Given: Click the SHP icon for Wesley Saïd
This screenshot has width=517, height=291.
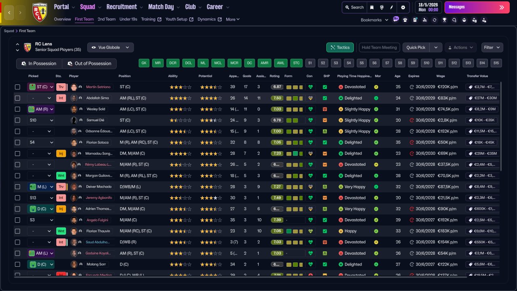Looking at the screenshot, I should (325, 109).
